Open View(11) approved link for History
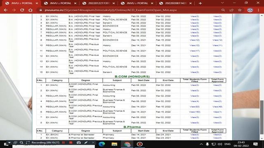264x148 pixels. tap(217, 45)
